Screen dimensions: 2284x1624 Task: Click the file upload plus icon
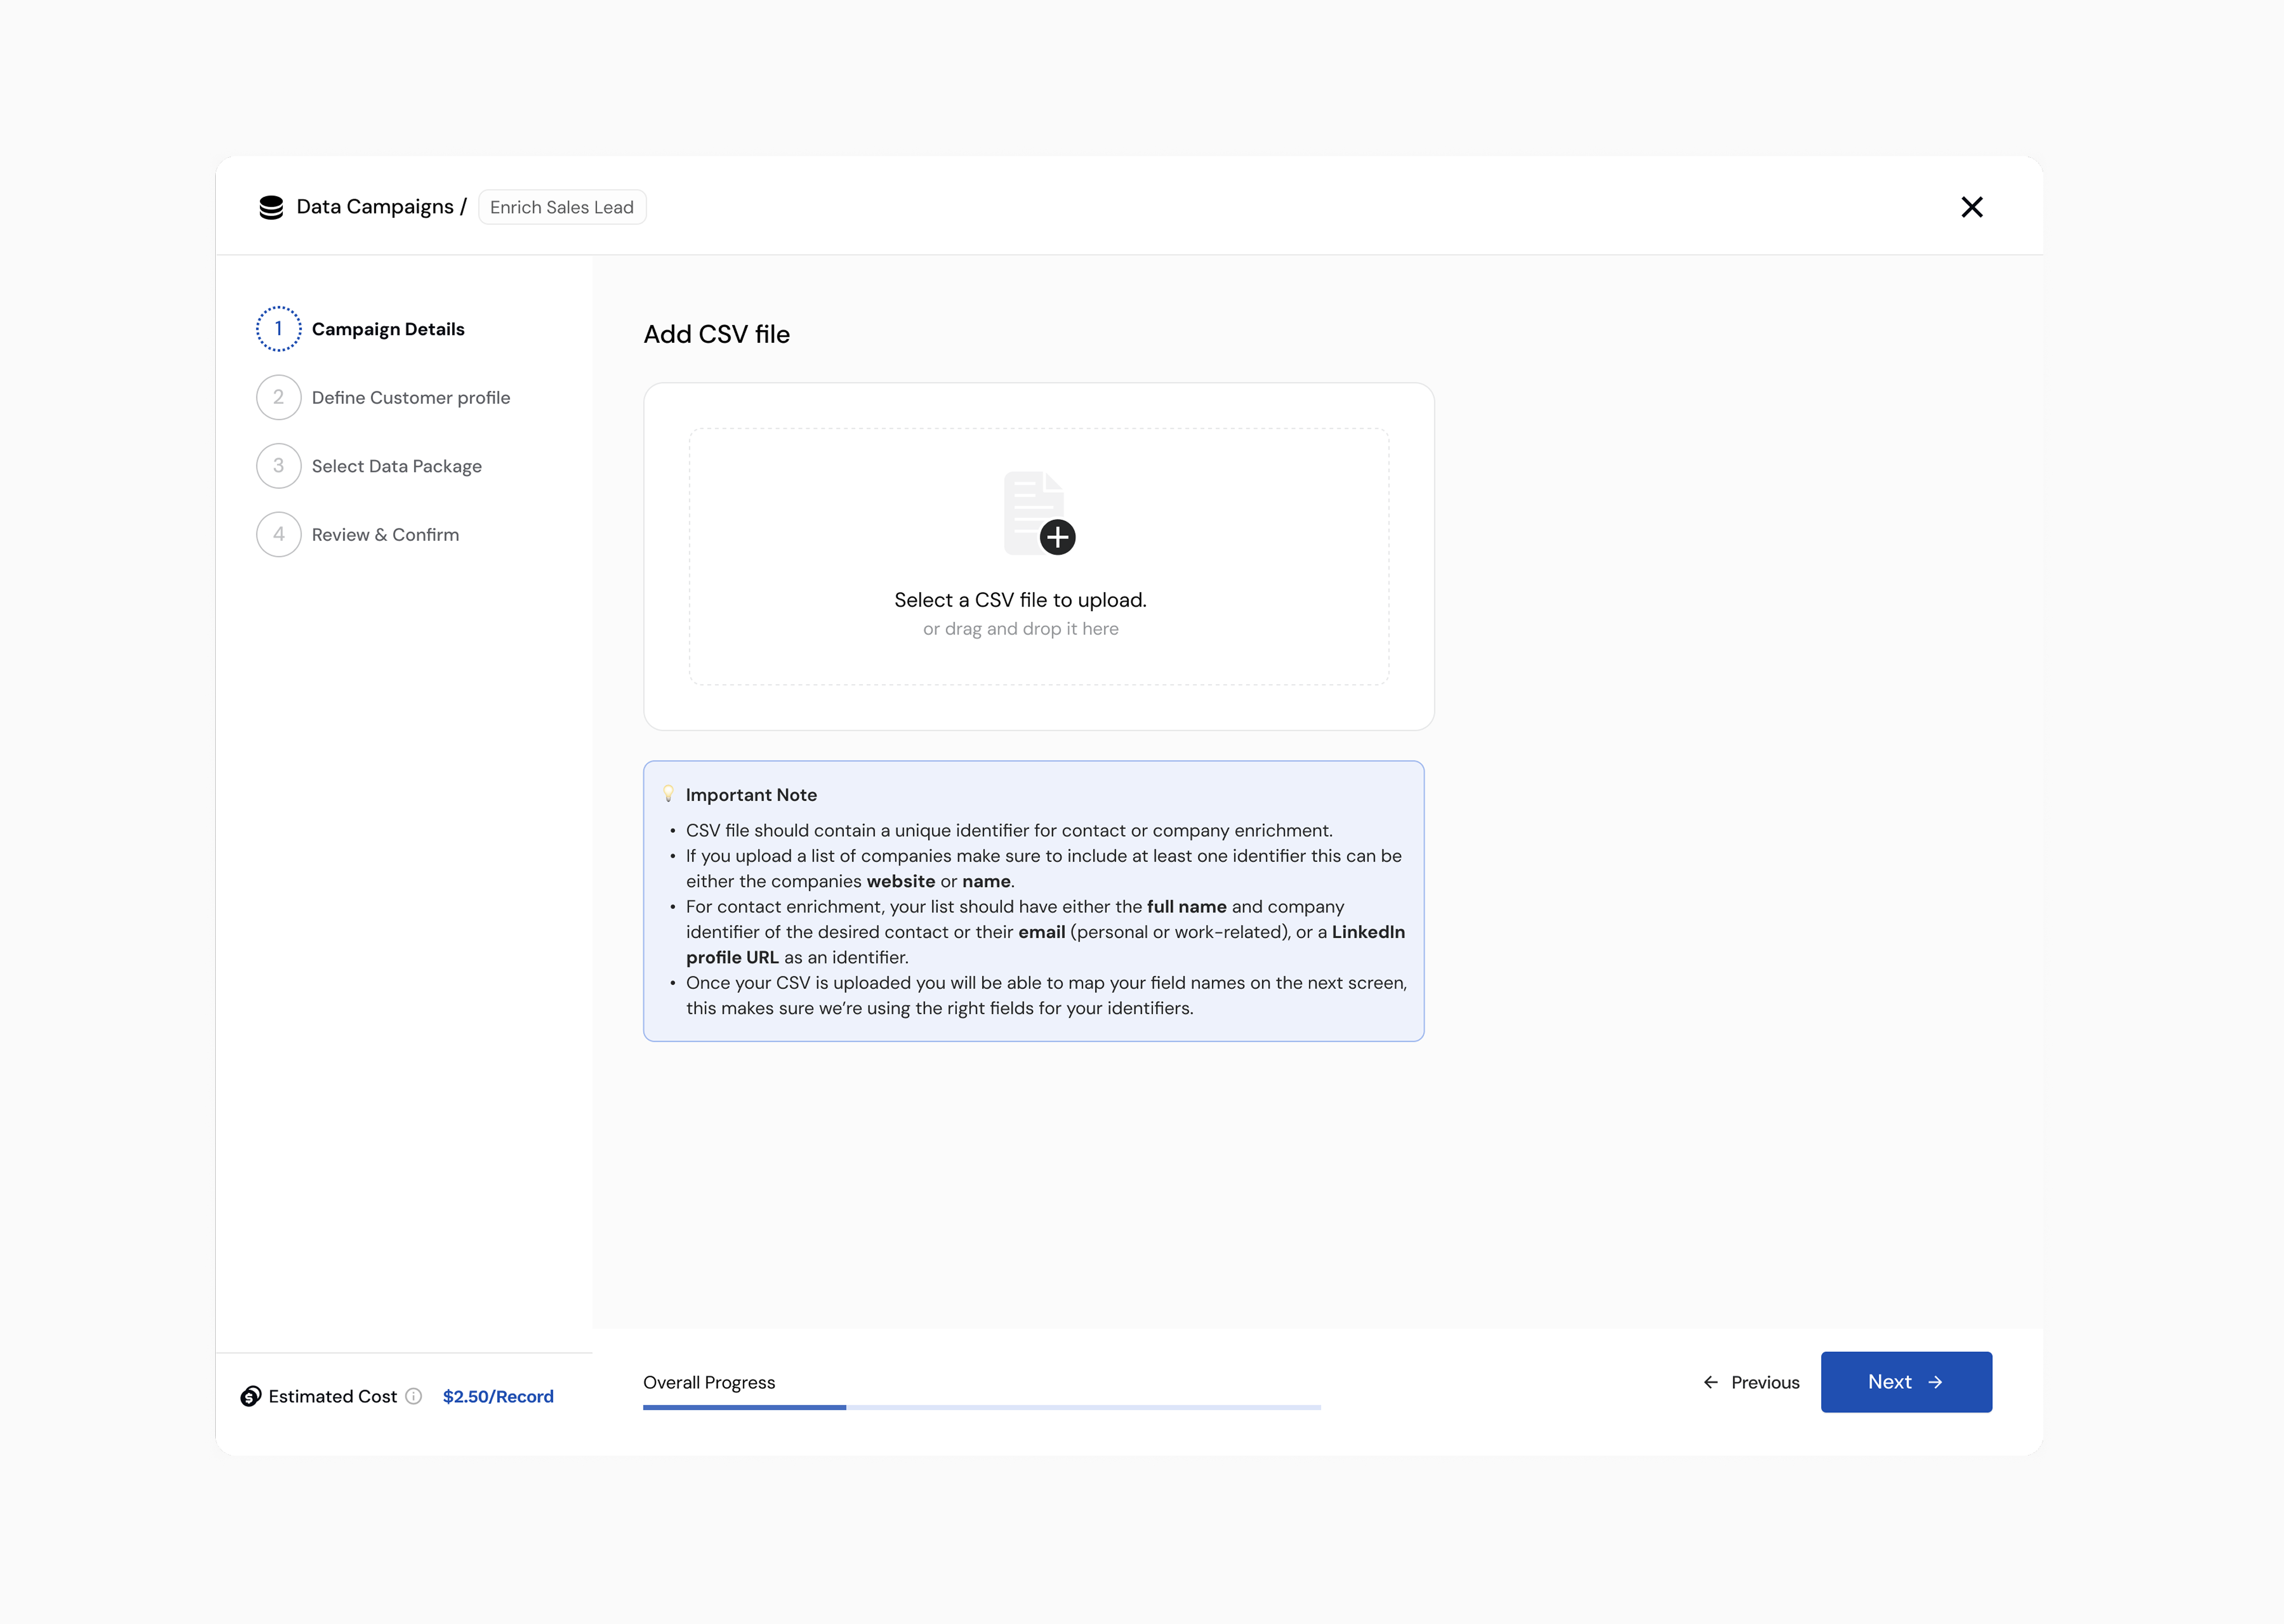coord(1057,537)
